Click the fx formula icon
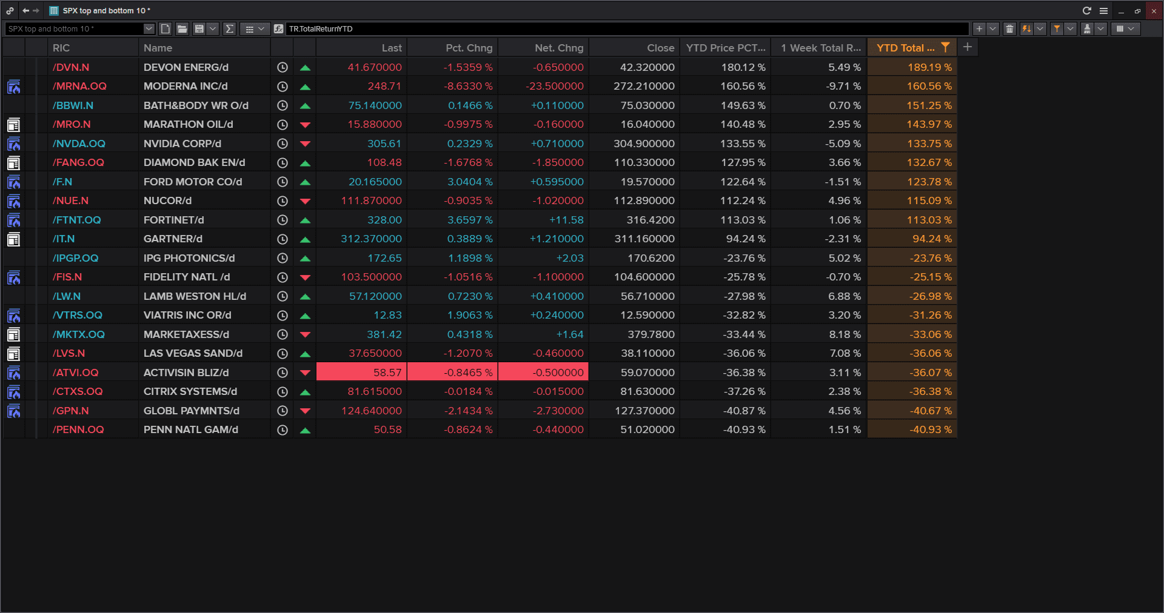The height and width of the screenshot is (613, 1164). (x=278, y=28)
